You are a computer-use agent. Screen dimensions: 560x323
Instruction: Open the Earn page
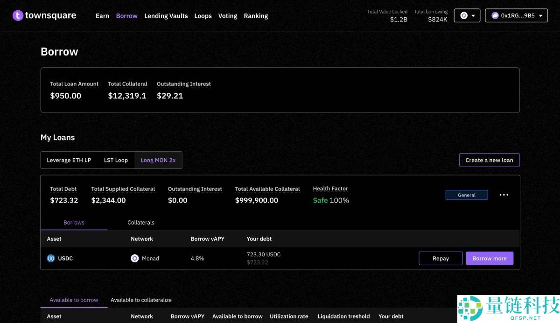click(102, 16)
